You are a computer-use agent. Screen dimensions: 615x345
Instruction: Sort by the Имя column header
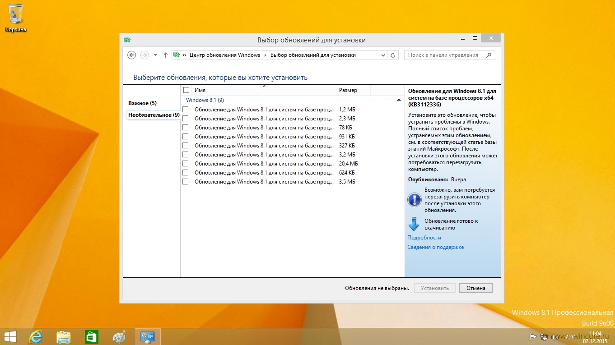[264, 90]
